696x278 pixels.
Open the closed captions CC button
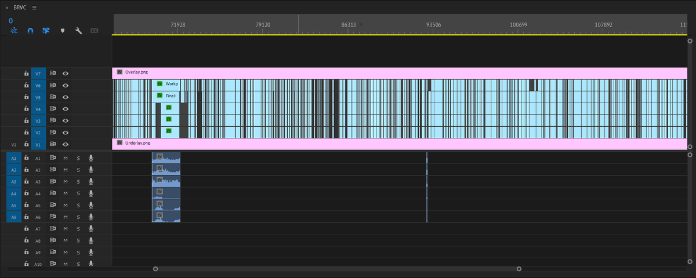[94, 31]
